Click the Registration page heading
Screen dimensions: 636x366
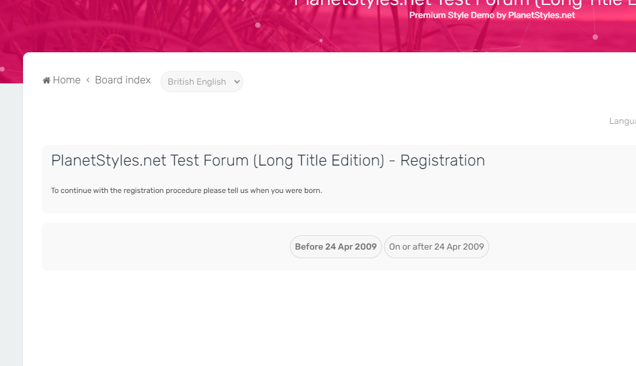click(x=268, y=161)
